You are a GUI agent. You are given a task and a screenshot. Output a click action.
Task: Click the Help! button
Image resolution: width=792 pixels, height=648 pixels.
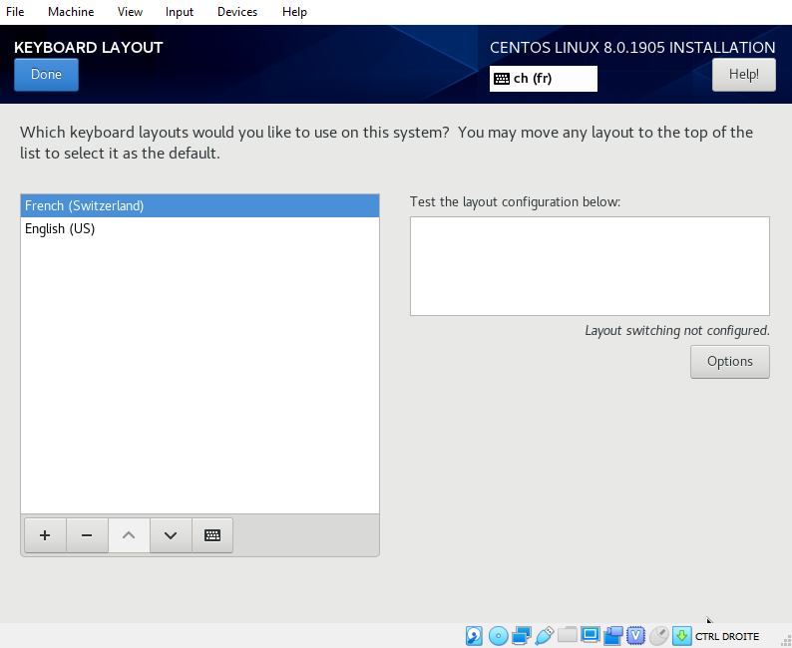[x=743, y=75]
